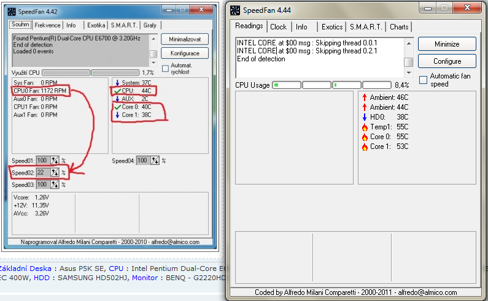Click the Konfigurace button
The width and height of the screenshot is (488, 301).
pos(185,53)
